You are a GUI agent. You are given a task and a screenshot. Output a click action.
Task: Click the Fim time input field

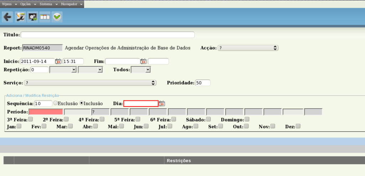coord(158,61)
